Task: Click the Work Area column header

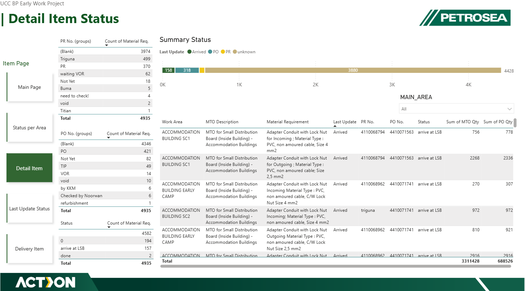Action: tap(172, 122)
